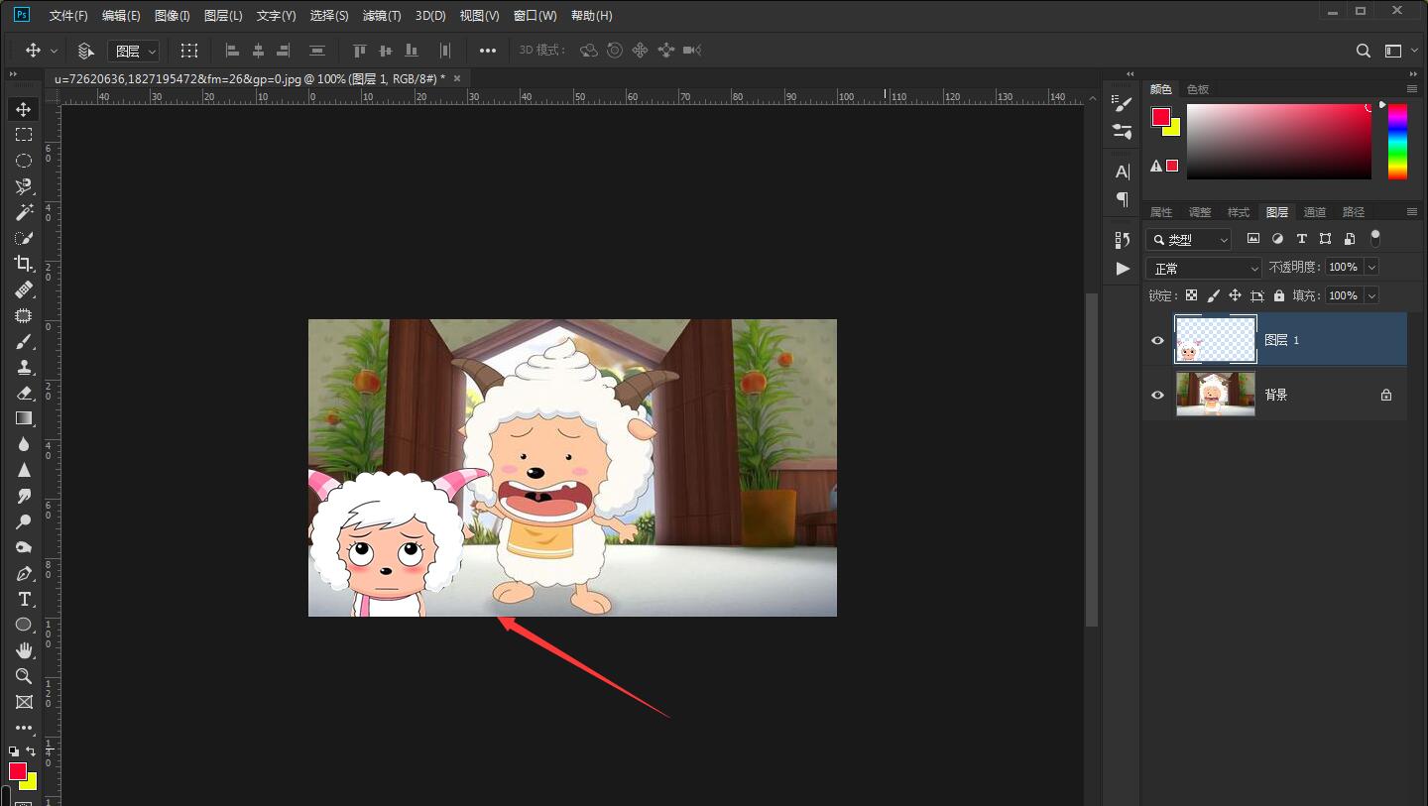
Task: Activate the Horizontal Type tool
Action: coord(24,599)
